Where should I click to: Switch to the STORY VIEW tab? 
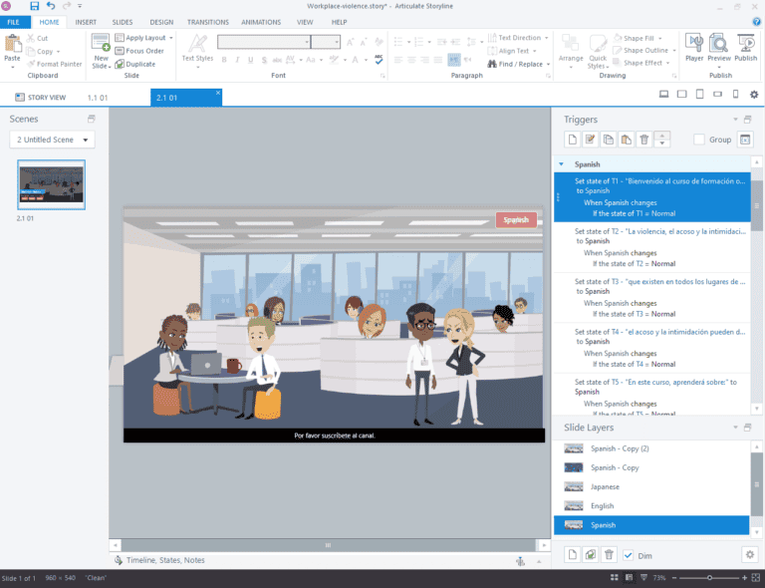[40, 98]
